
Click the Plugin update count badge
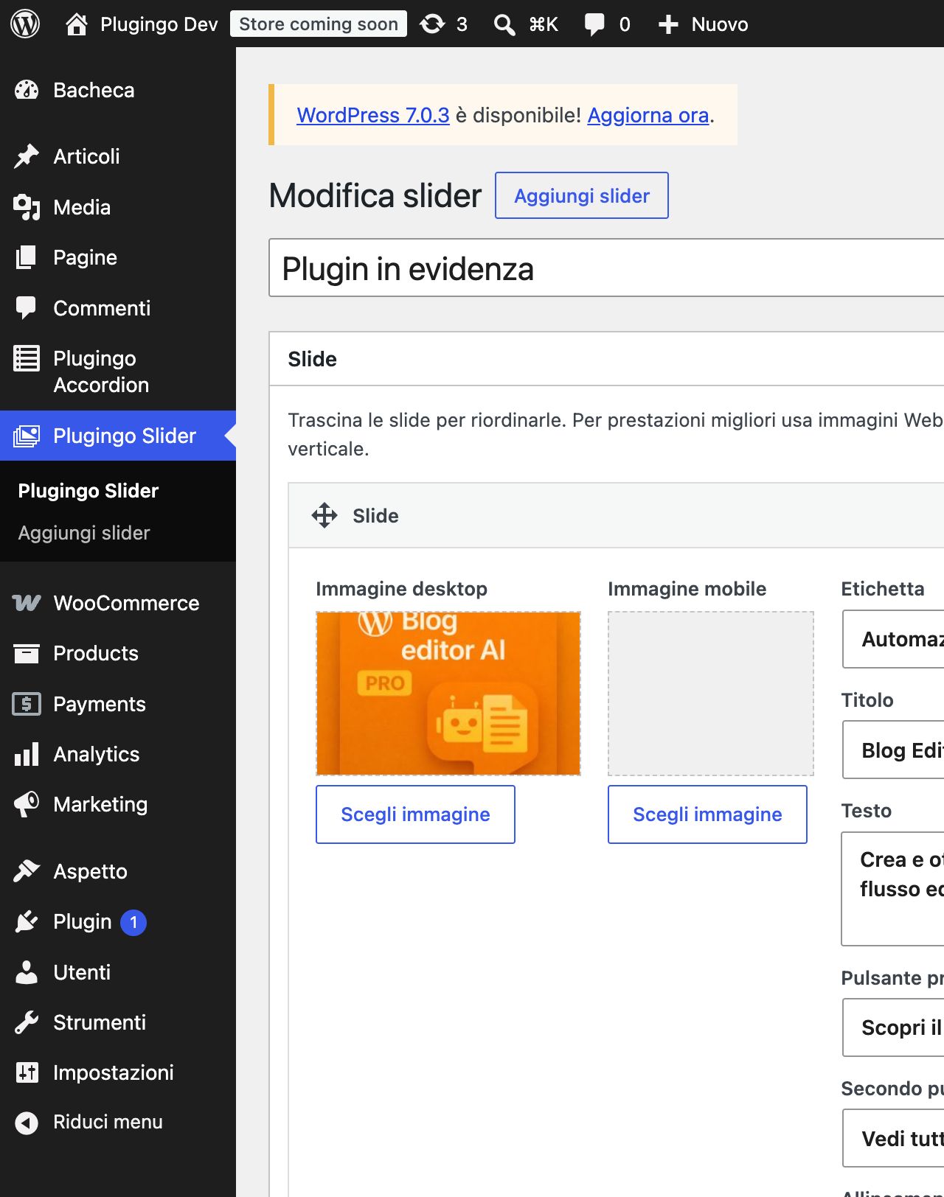(133, 922)
